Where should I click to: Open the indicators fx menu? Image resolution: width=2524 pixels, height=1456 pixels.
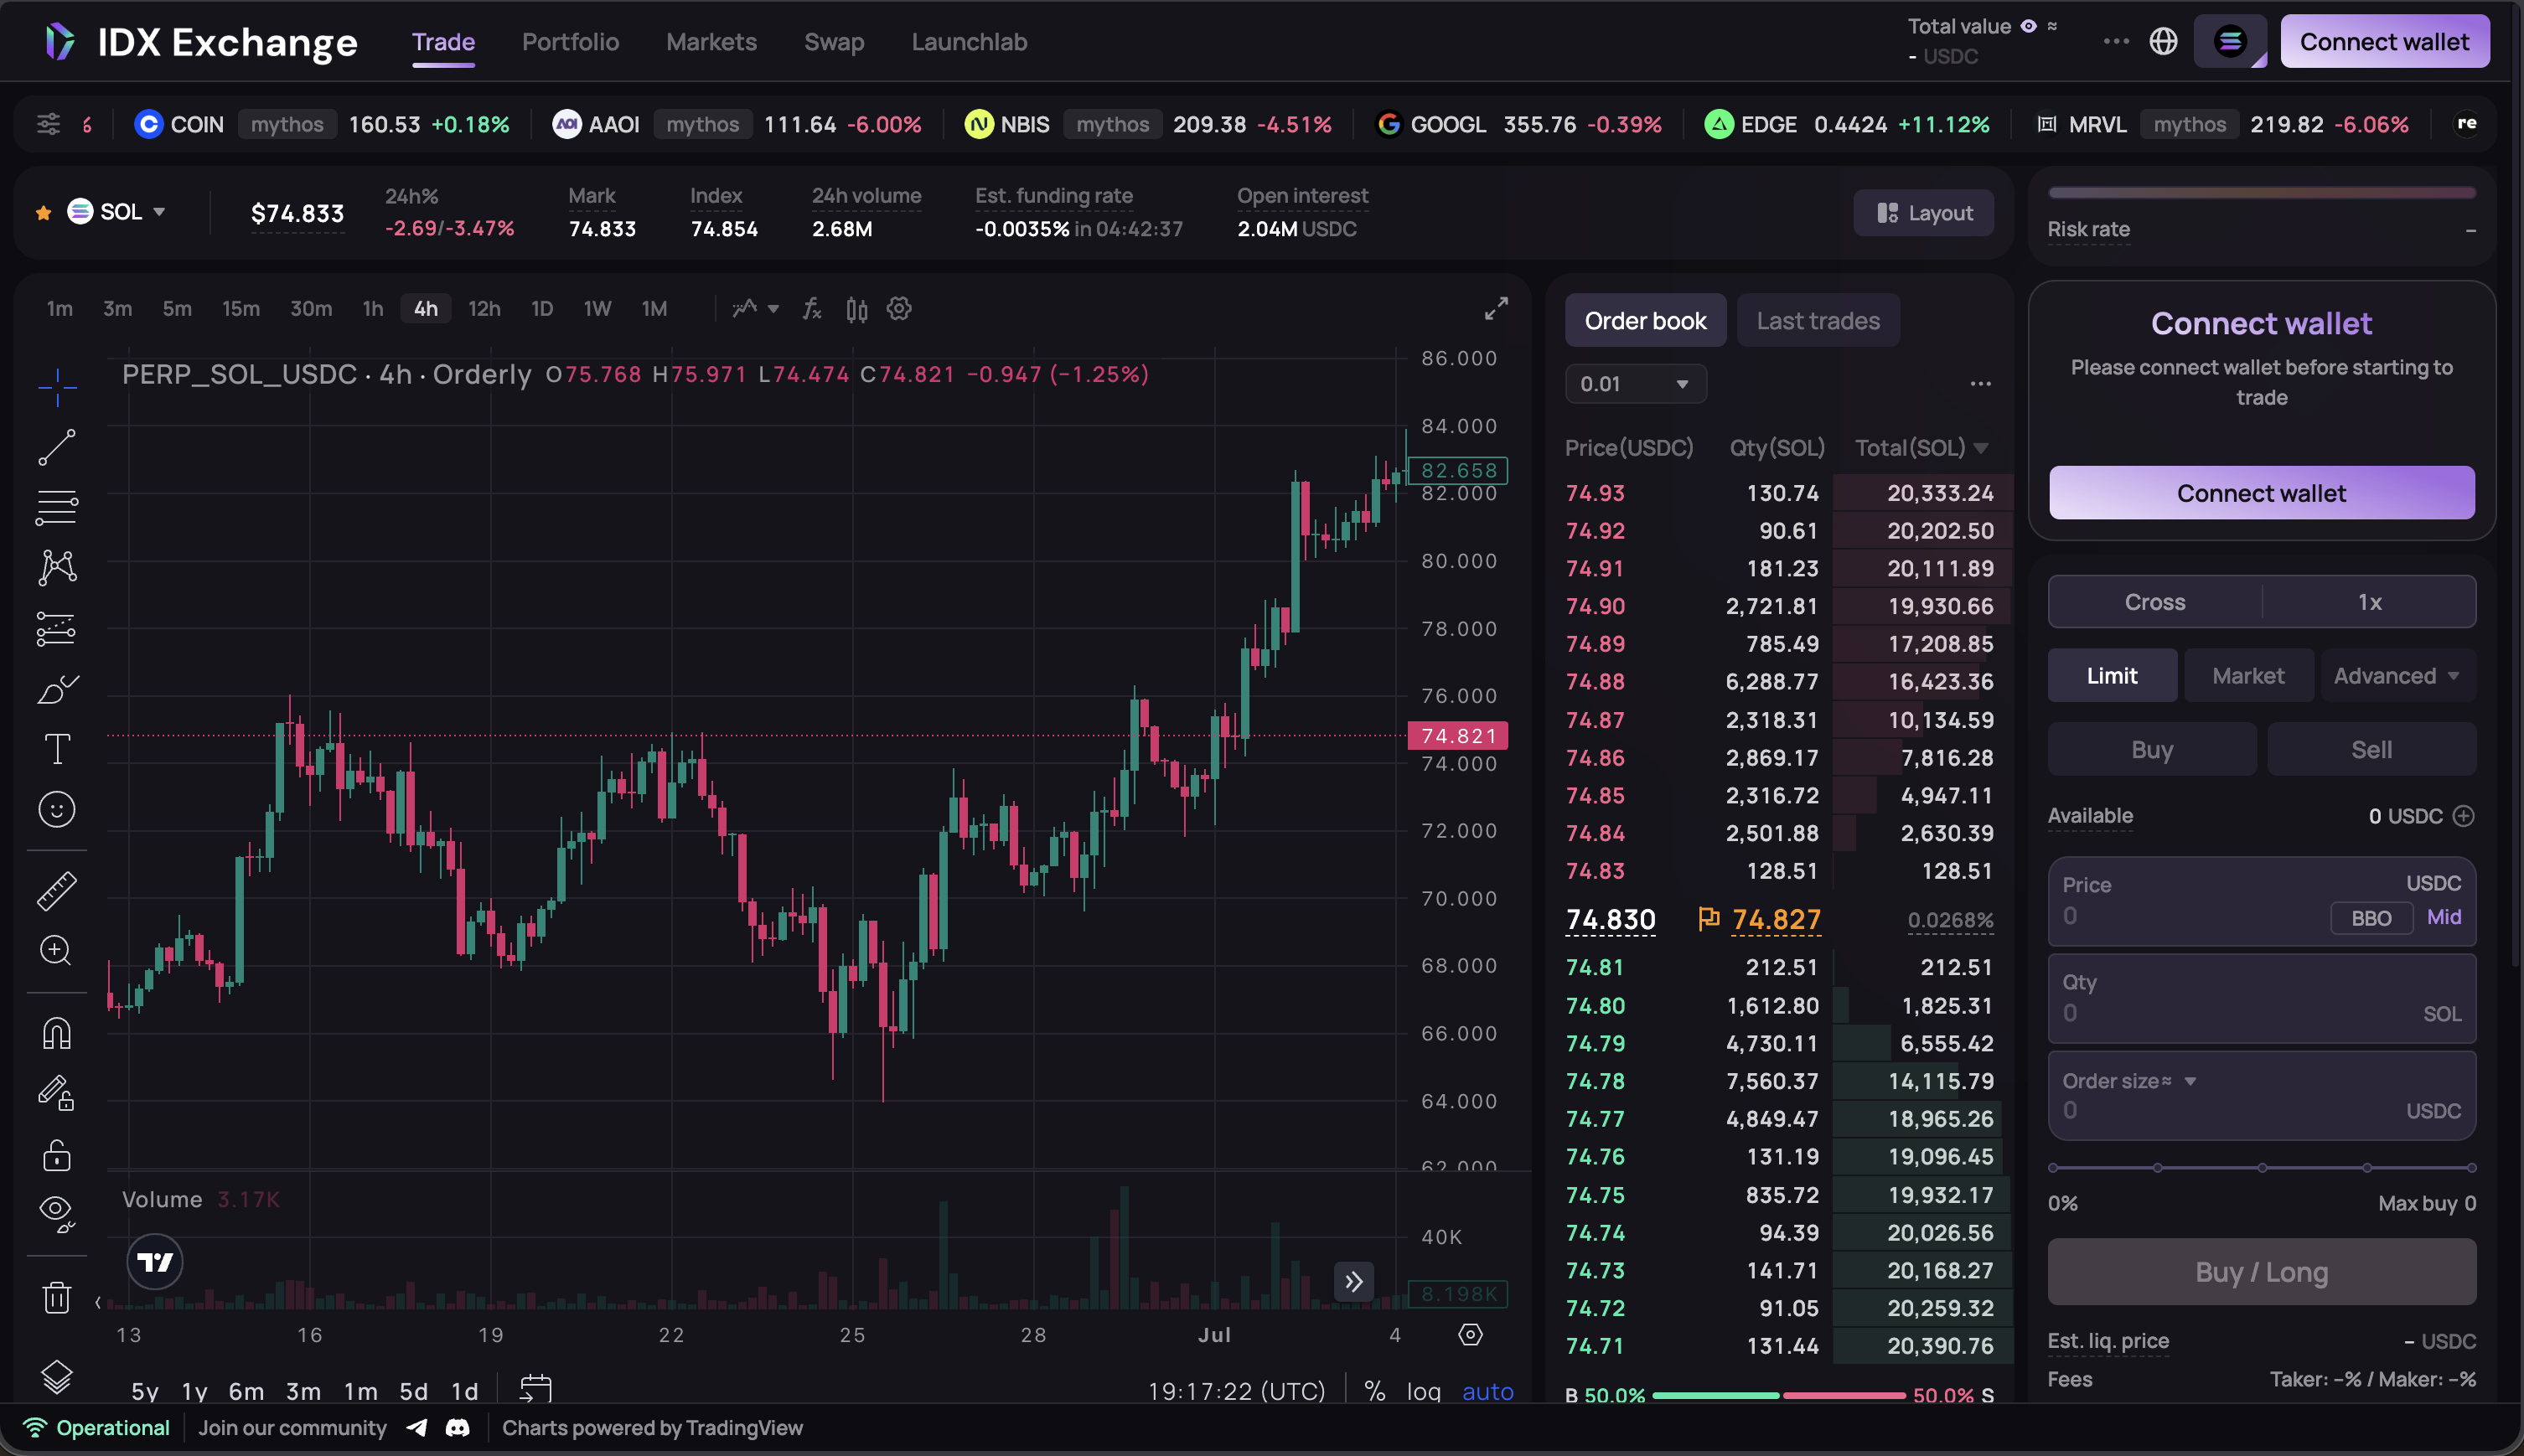click(812, 309)
